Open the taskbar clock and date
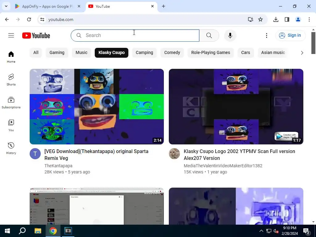Image resolution: width=316 pixels, height=237 pixels. click(x=289, y=231)
